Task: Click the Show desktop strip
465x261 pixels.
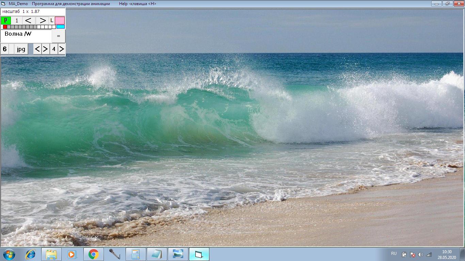Action: coord(463,254)
